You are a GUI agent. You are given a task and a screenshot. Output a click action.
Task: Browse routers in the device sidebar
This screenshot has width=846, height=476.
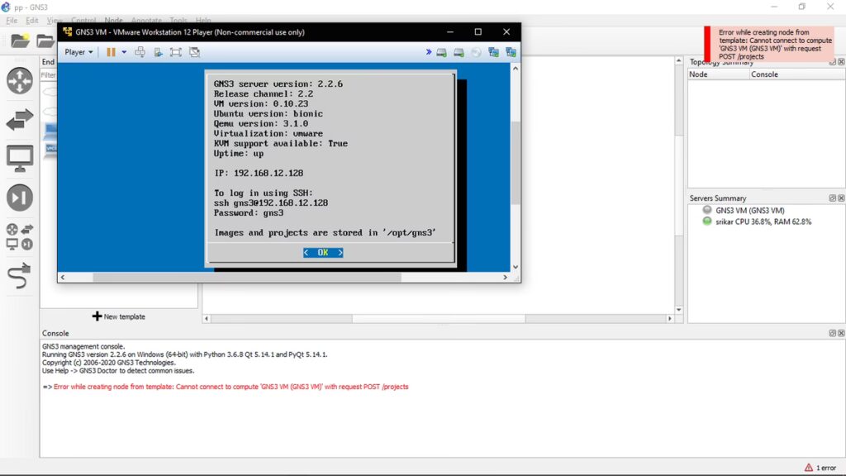click(x=20, y=81)
